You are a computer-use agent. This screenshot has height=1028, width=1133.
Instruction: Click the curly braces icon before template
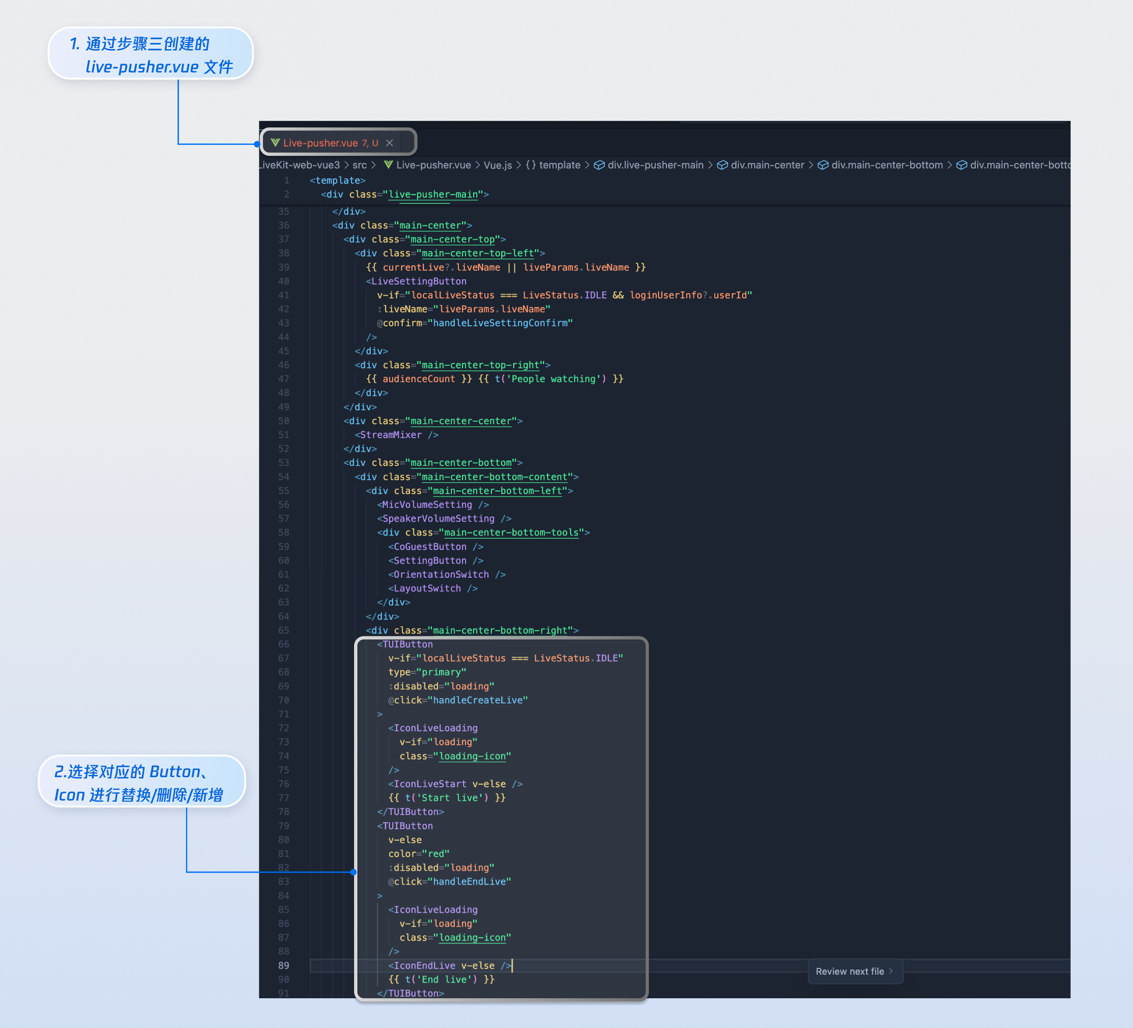click(531, 165)
